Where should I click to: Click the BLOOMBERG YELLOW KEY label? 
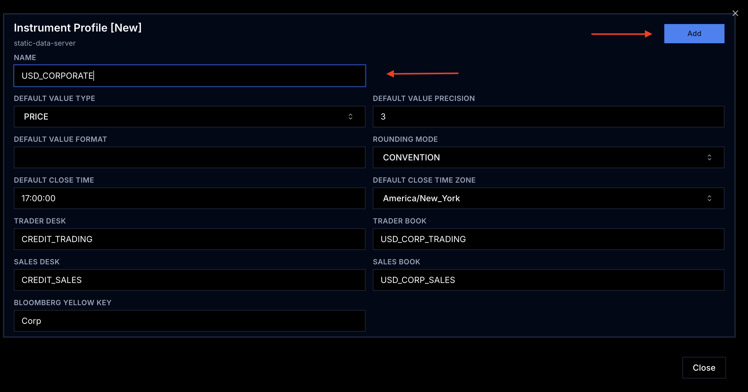[63, 303]
